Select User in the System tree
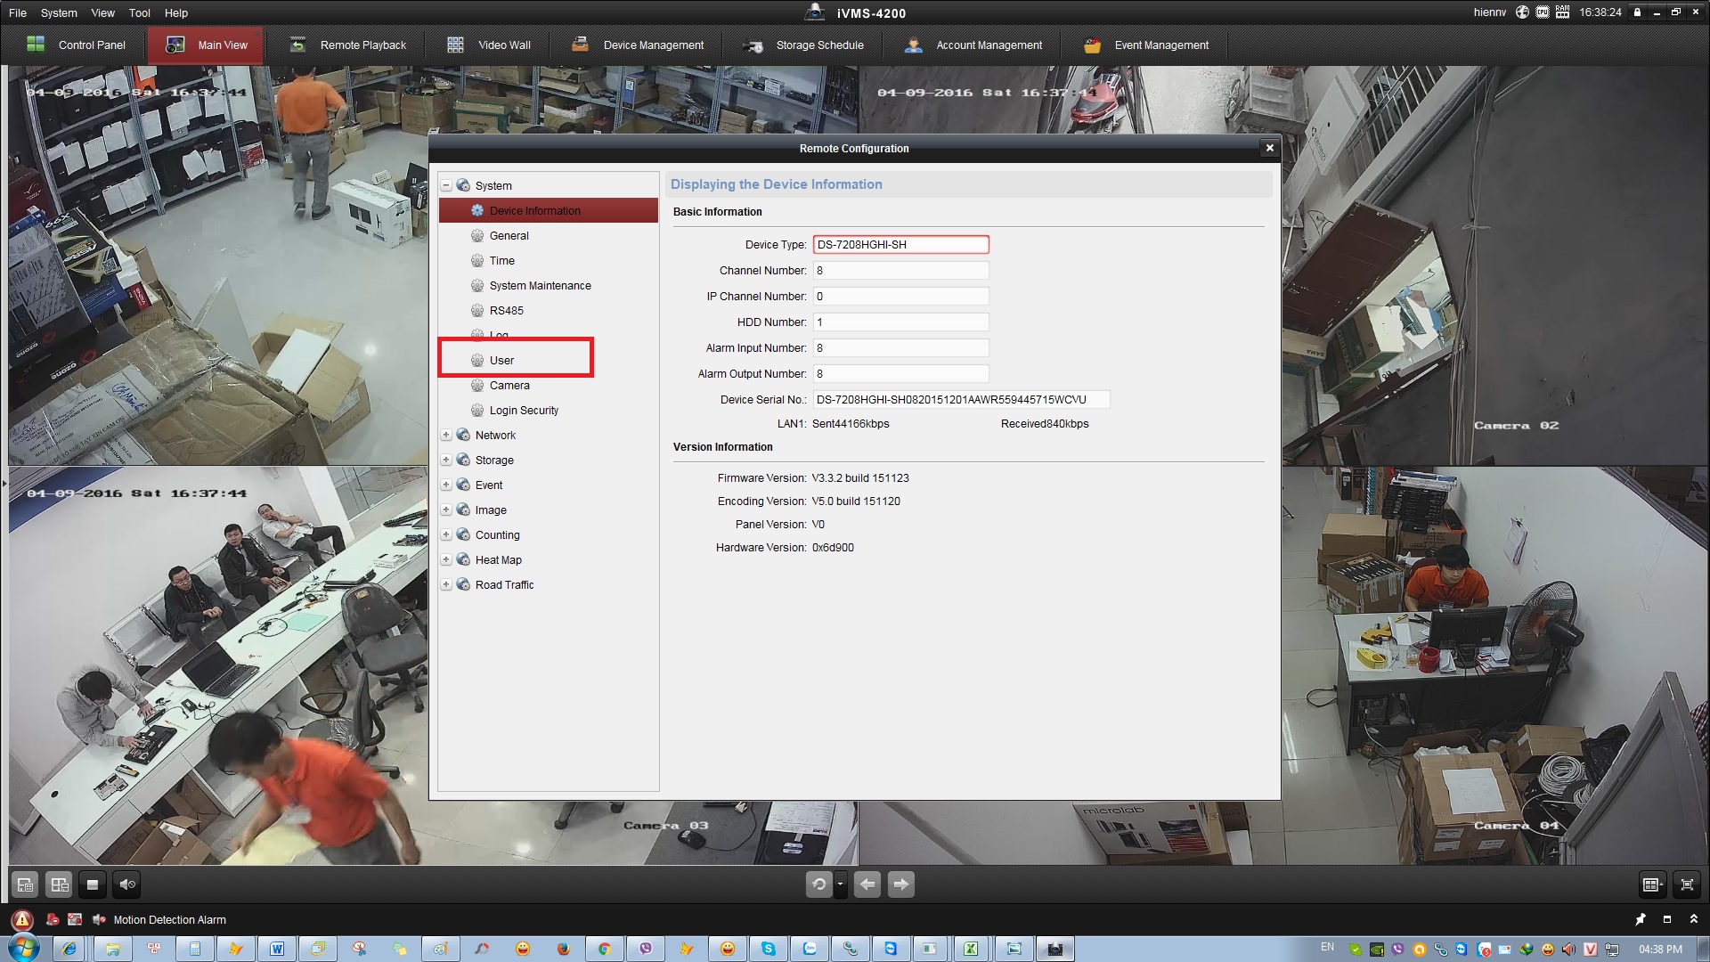The image size is (1710, 962). 501,361
